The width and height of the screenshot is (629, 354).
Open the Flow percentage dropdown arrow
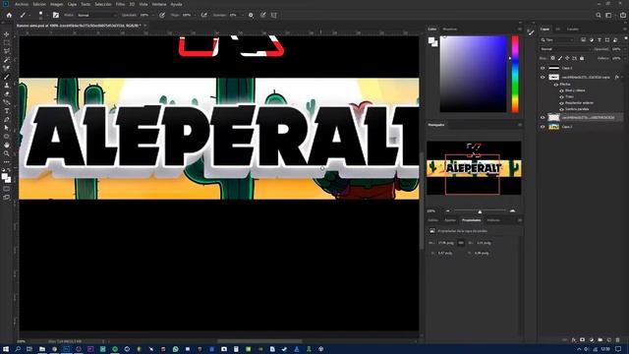196,16
